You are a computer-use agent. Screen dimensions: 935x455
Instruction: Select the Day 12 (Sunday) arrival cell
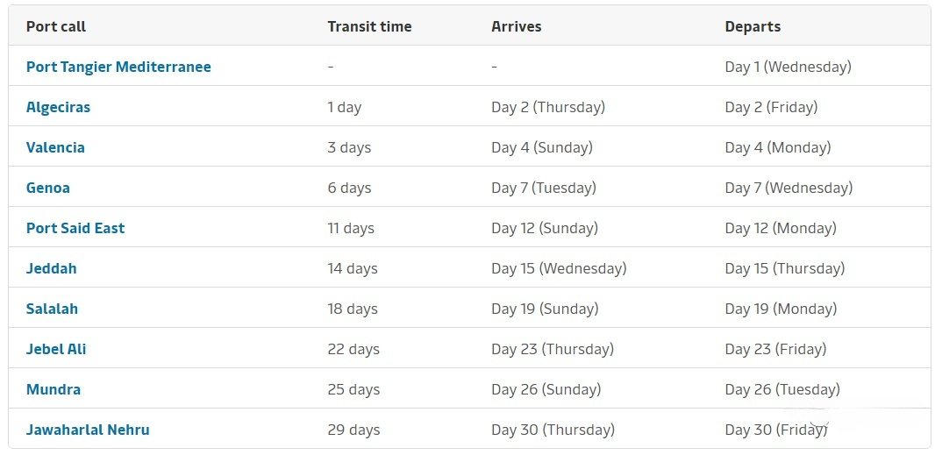click(x=545, y=228)
